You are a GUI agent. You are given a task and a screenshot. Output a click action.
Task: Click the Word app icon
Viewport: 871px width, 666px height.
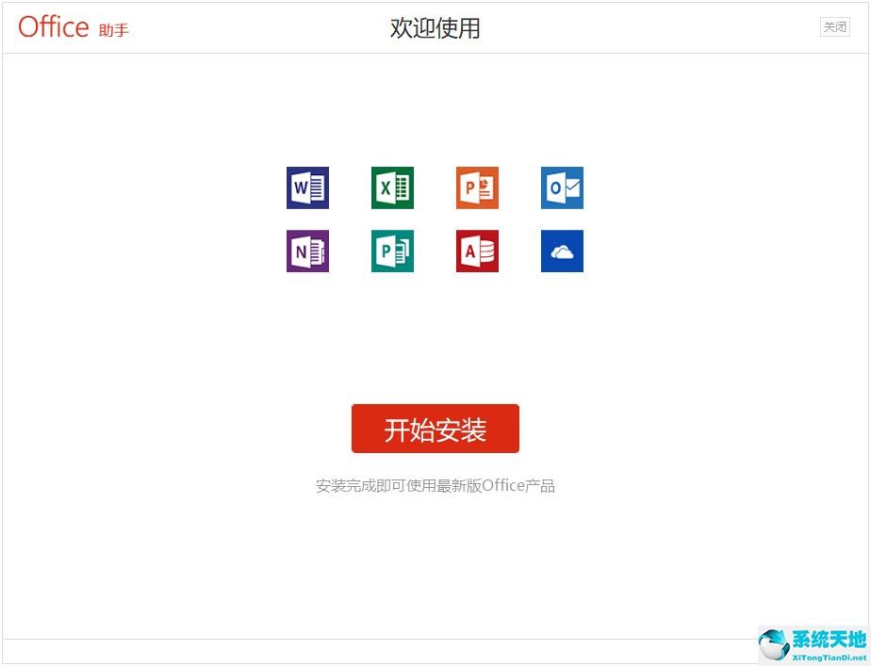click(307, 187)
